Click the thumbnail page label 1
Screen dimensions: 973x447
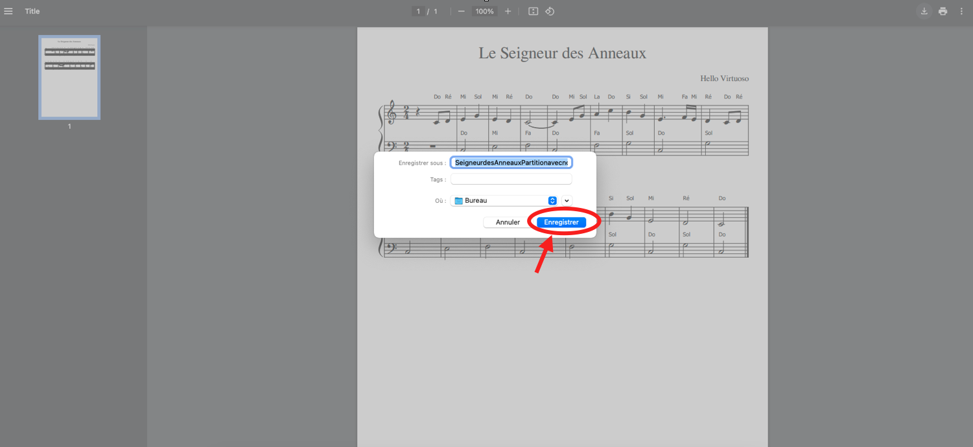[x=69, y=126]
